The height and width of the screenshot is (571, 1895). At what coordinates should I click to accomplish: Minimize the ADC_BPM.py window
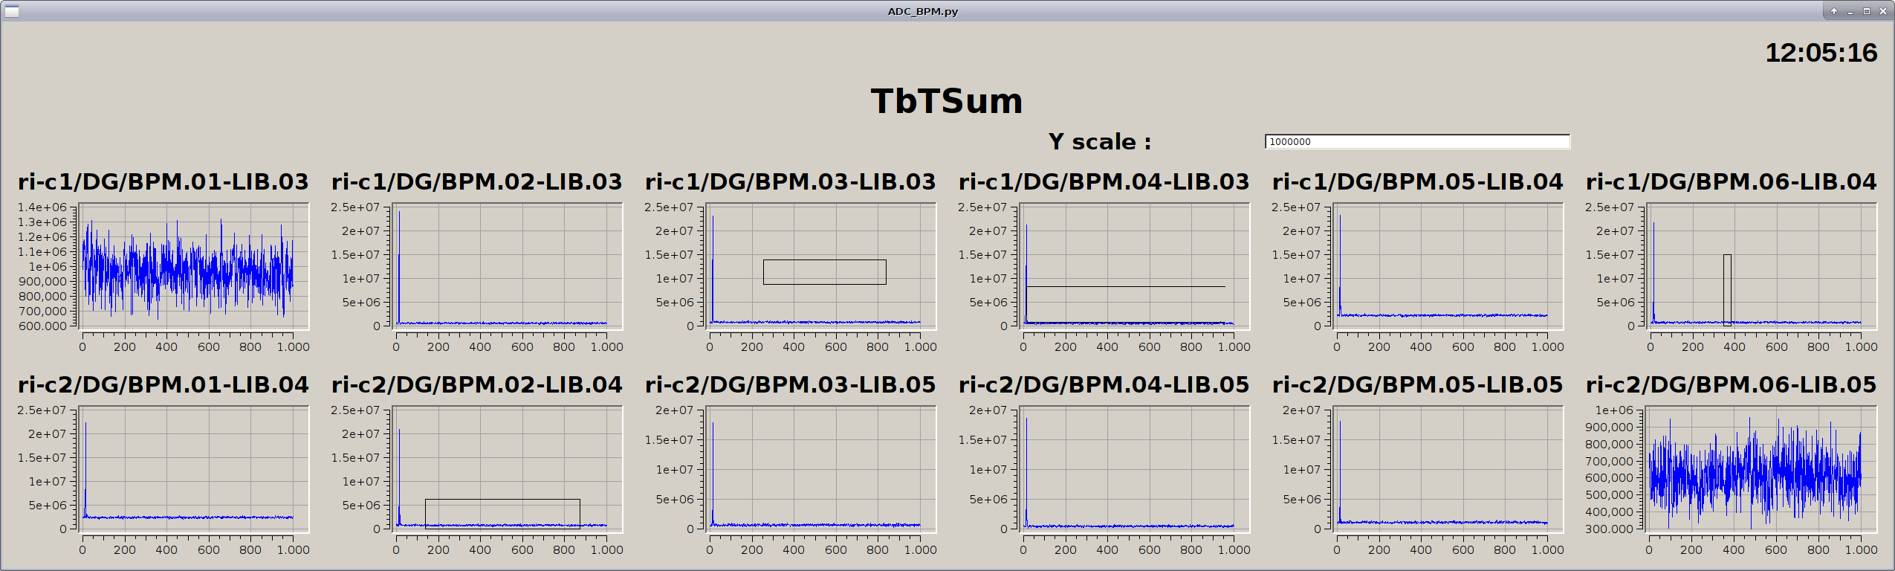click(1850, 11)
